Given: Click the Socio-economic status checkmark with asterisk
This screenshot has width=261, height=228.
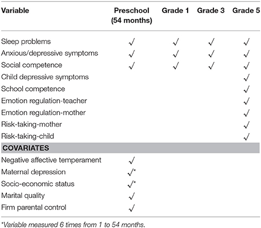Looking at the screenshot, I should coord(132,184).
